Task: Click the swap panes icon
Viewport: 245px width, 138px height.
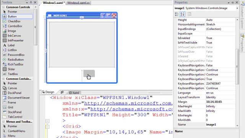Action: pos(62,92)
